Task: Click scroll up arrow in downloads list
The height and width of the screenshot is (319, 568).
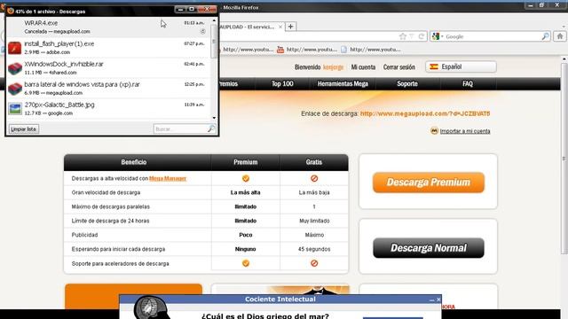Action: pos(214,20)
